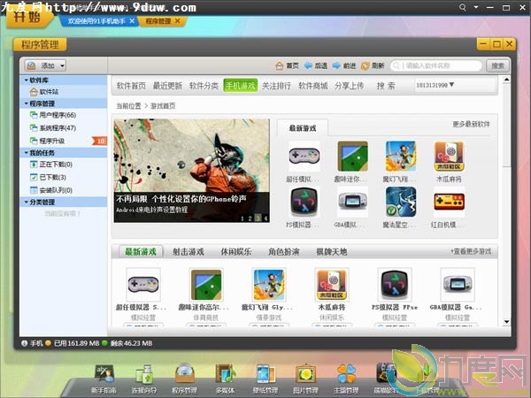This screenshot has height=398, width=531.
Task: Show 正在下载(0) tasks
Action: click(51, 165)
